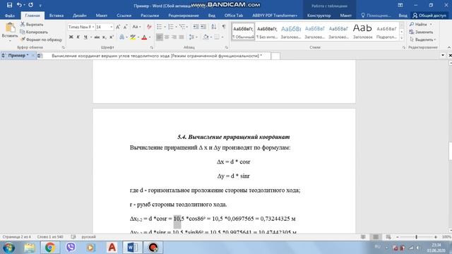Image resolution: width=452 pixels, height=254 pixels.
Task: Open the font size dropdown
Action: (x=112, y=27)
